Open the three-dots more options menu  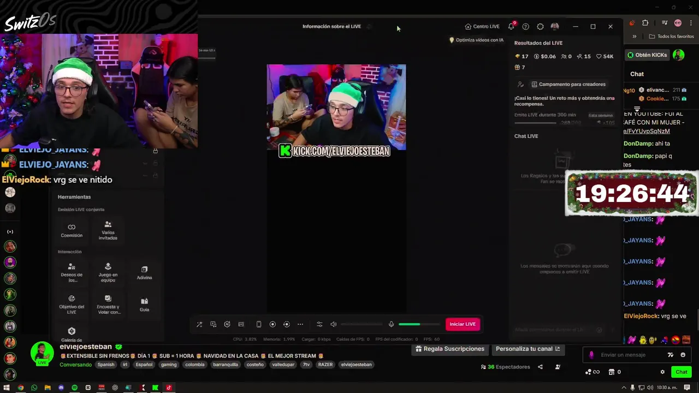[x=300, y=324]
